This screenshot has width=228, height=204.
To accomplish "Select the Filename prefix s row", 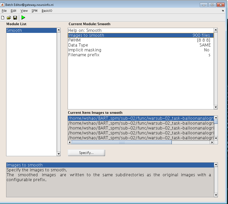I will pyautogui.click(x=141, y=55).
